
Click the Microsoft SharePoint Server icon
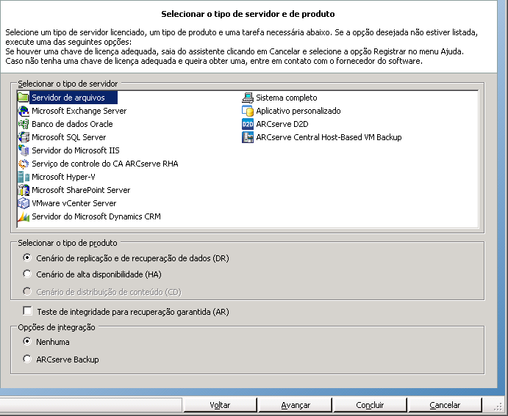coord(24,190)
